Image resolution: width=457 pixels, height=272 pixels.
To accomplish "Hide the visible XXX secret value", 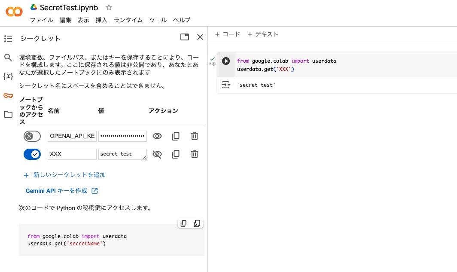I will [x=157, y=154].
